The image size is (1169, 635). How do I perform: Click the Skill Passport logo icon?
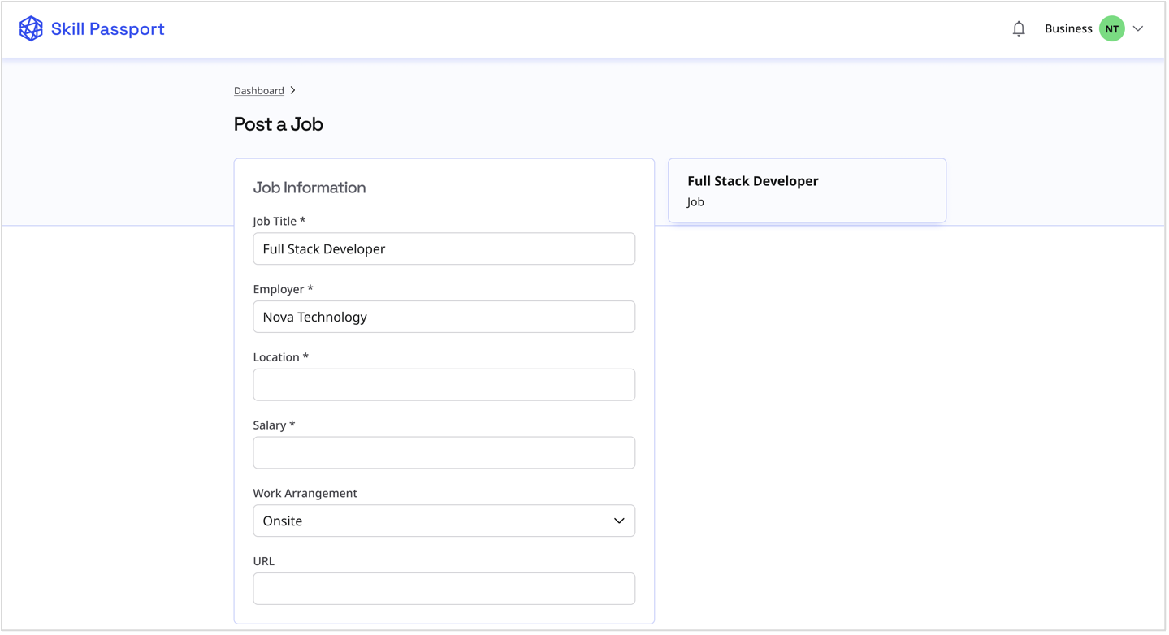[x=31, y=29]
